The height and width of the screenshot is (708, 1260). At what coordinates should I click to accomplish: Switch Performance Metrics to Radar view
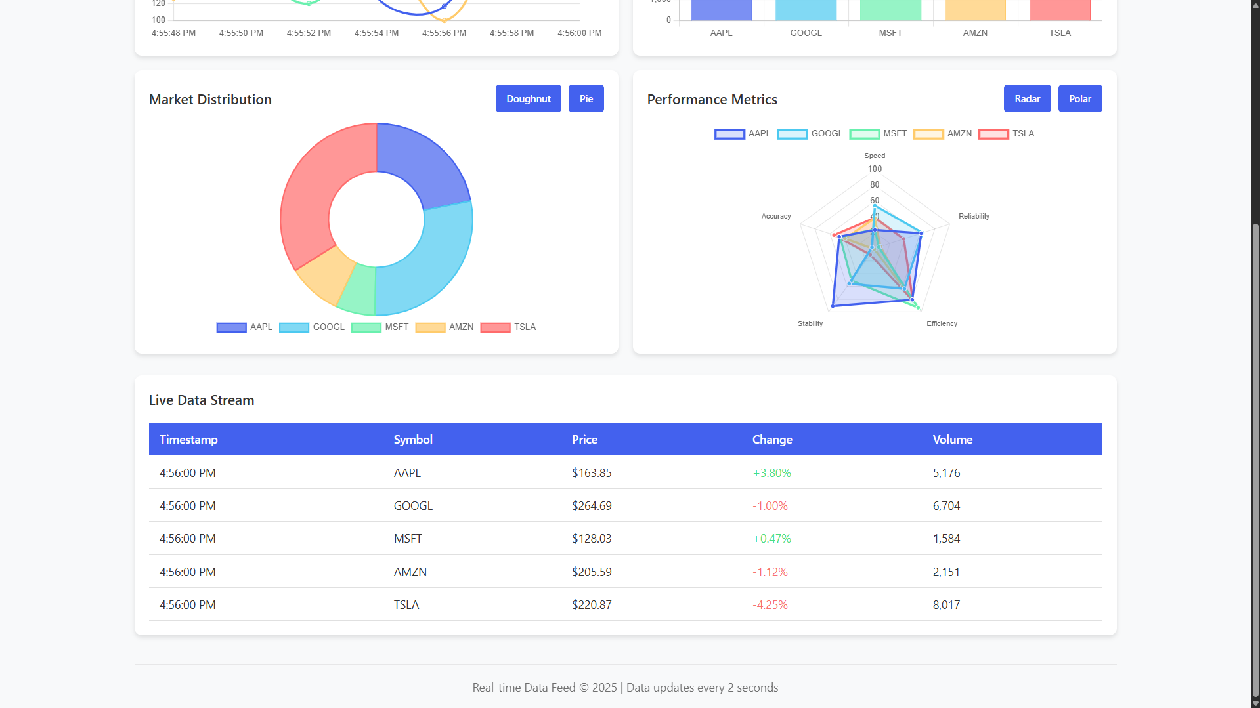click(x=1027, y=98)
